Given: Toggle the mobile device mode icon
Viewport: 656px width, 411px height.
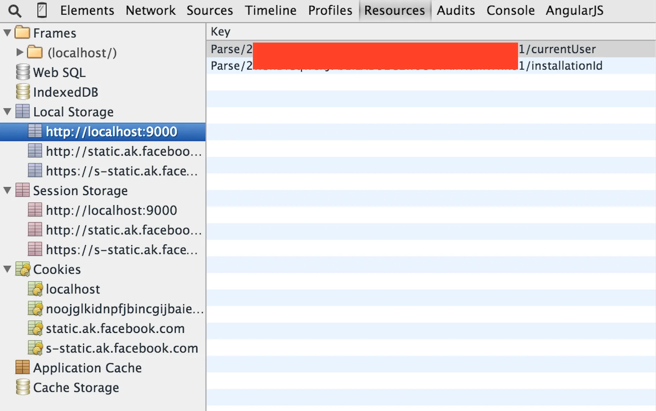Looking at the screenshot, I should coord(42,10).
